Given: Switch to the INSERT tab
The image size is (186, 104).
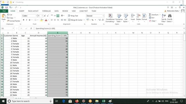Looking at the screenshot, I should point(22,11).
